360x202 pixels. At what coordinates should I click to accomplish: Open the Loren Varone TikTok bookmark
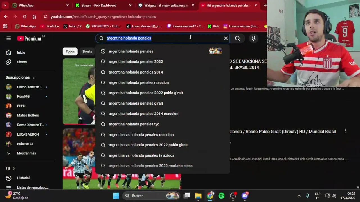[144, 26]
